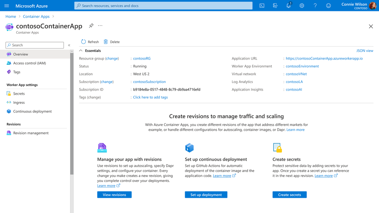
Task: Select Overview in the sidebar
Action: (35, 54)
